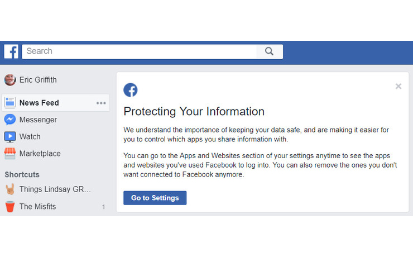Open the Marketplace storefront icon
Viewport: 413px width, 257px height.
(x=10, y=154)
